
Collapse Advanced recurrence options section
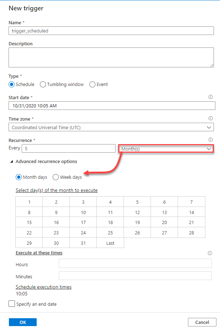(x=12, y=162)
